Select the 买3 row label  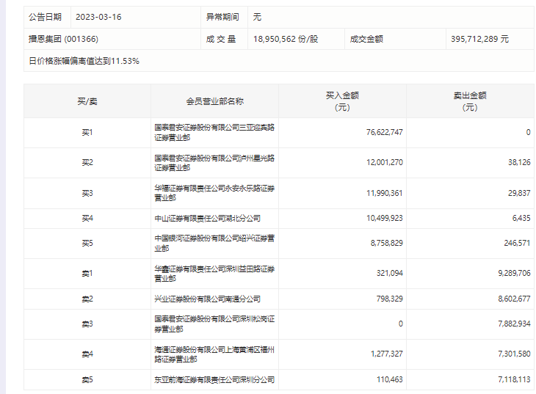click(x=87, y=194)
